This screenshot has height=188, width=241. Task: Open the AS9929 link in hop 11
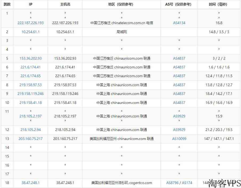[x=179, y=116]
